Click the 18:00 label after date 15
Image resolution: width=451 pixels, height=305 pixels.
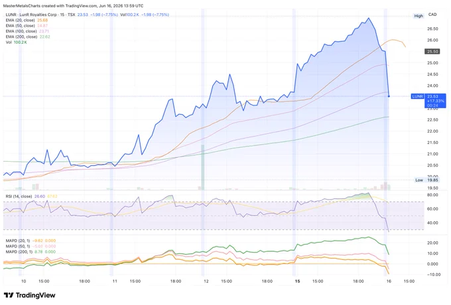point(358,281)
